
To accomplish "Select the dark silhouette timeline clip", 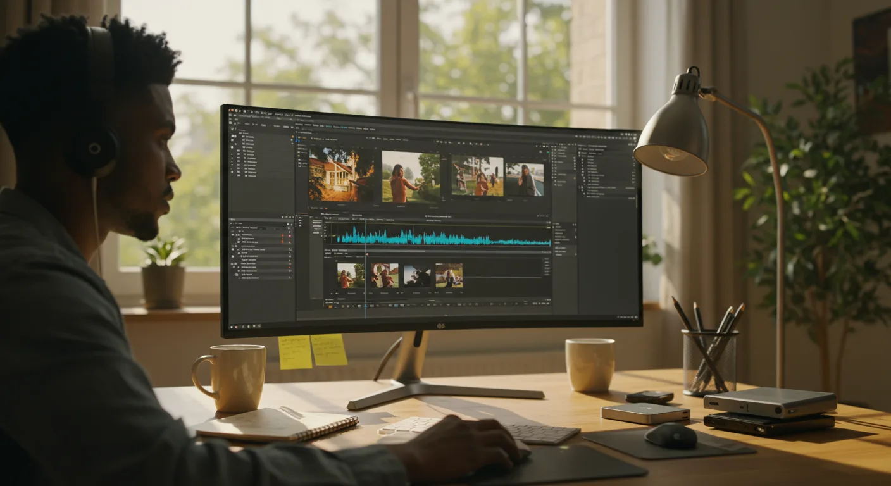I will 417,276.
